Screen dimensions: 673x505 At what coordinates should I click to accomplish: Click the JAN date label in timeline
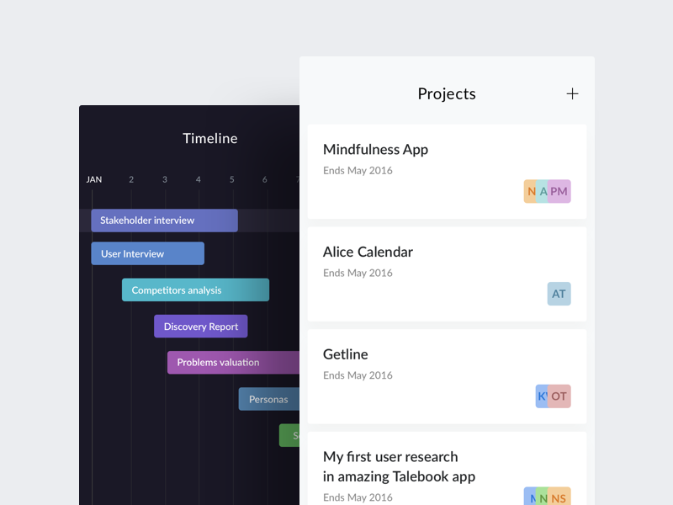point(94,179)
